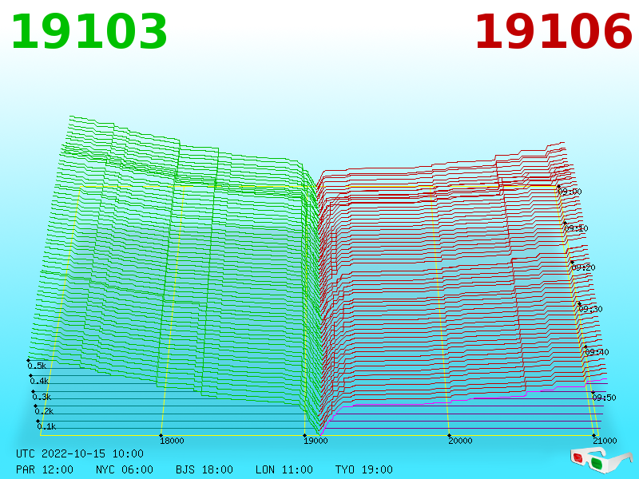
Task: Click the 18000 price axis label
Action: coord(172,441)
